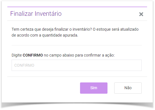Screen dimensions: 155x110
Task: Click the CONFIRMO text input field
Action: point(77,65)
